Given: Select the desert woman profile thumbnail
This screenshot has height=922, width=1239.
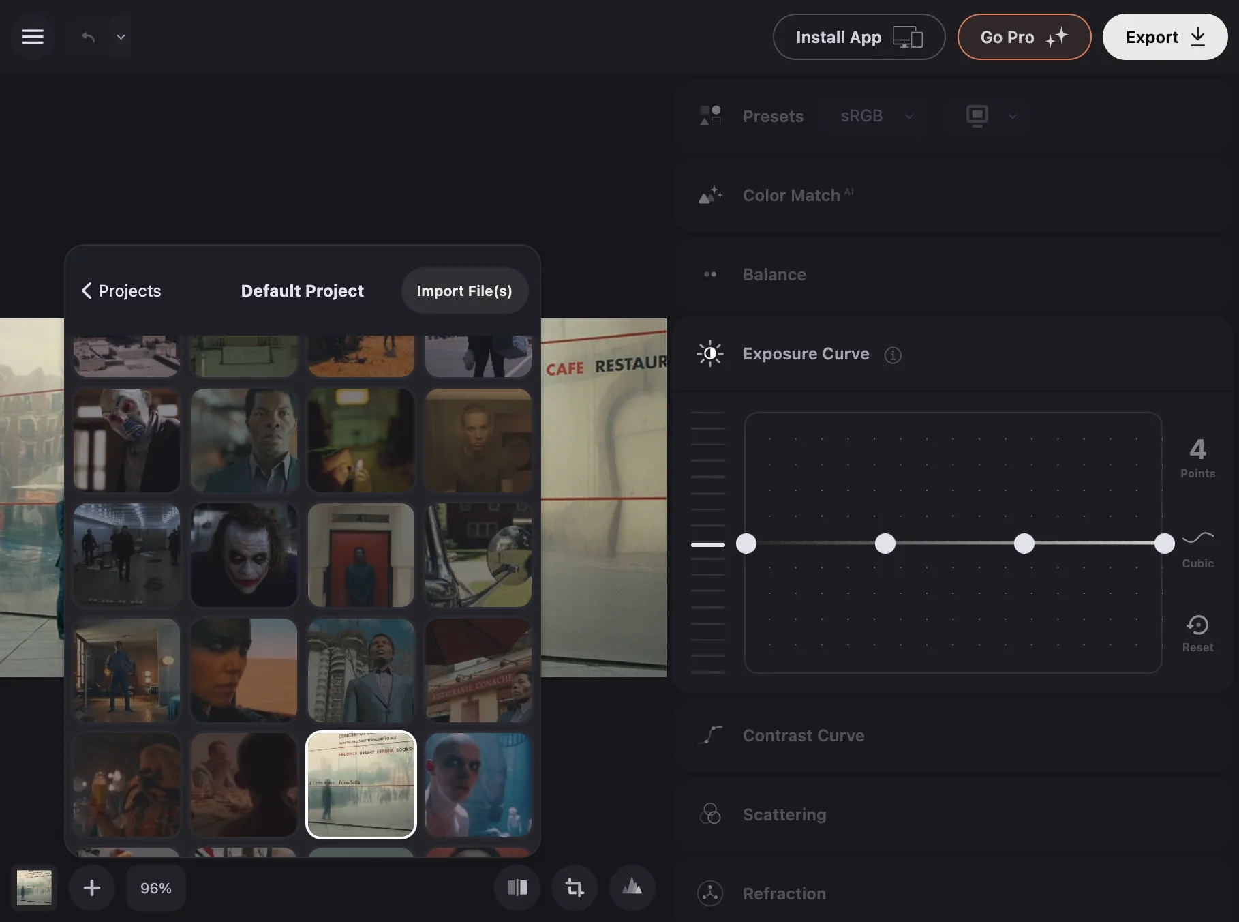Looking at the screenshot, I should coord(244,670).
